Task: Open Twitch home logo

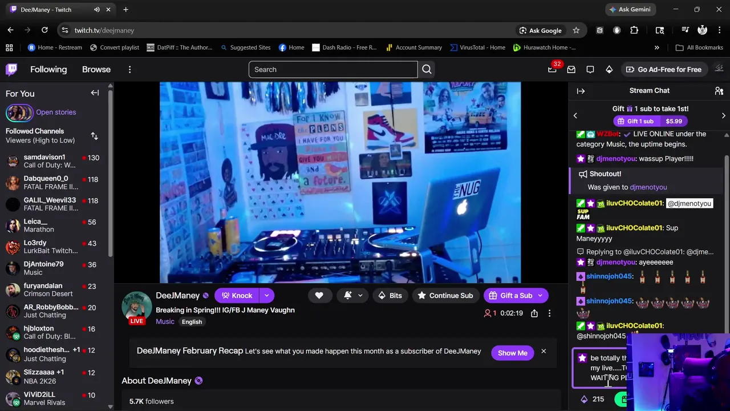Action: tap(11, 70)
